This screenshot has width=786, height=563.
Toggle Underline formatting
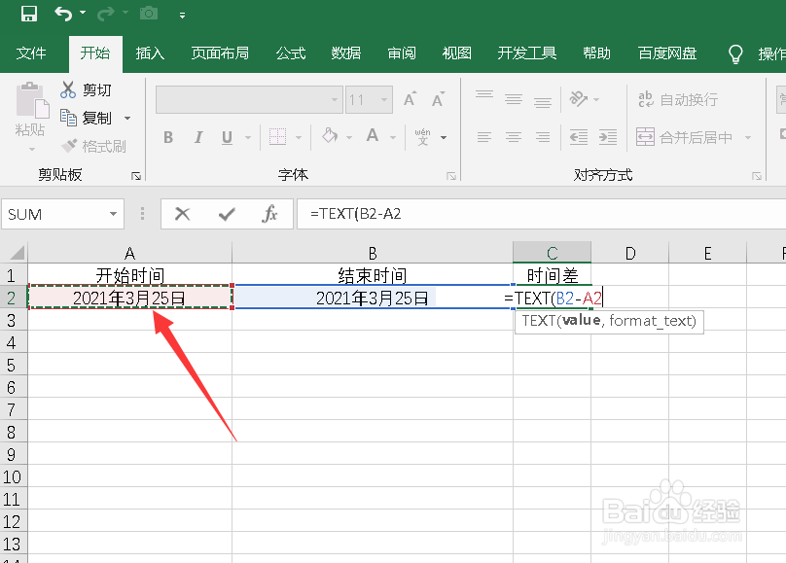[227, 137]
